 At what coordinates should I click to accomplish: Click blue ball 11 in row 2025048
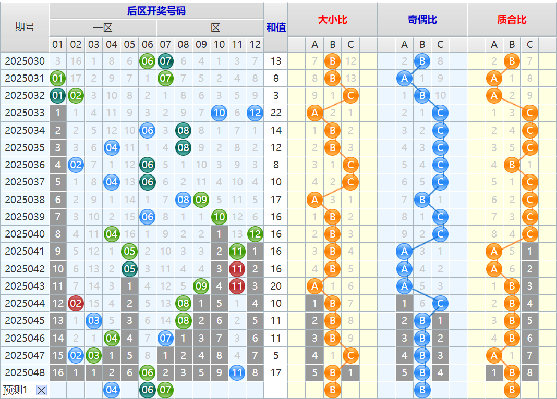click(237, 372)
